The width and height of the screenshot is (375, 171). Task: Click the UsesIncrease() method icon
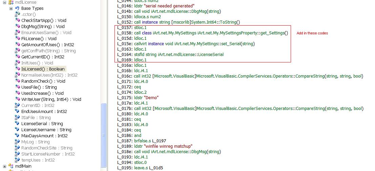[18, 93]
